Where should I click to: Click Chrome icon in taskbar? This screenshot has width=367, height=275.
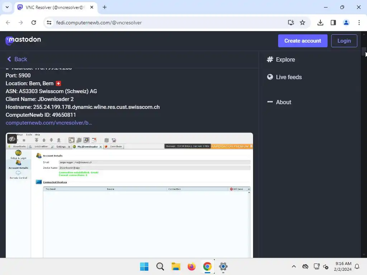208,266
